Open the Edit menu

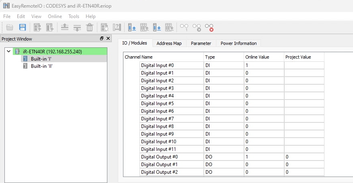click(x=21, y=16)
